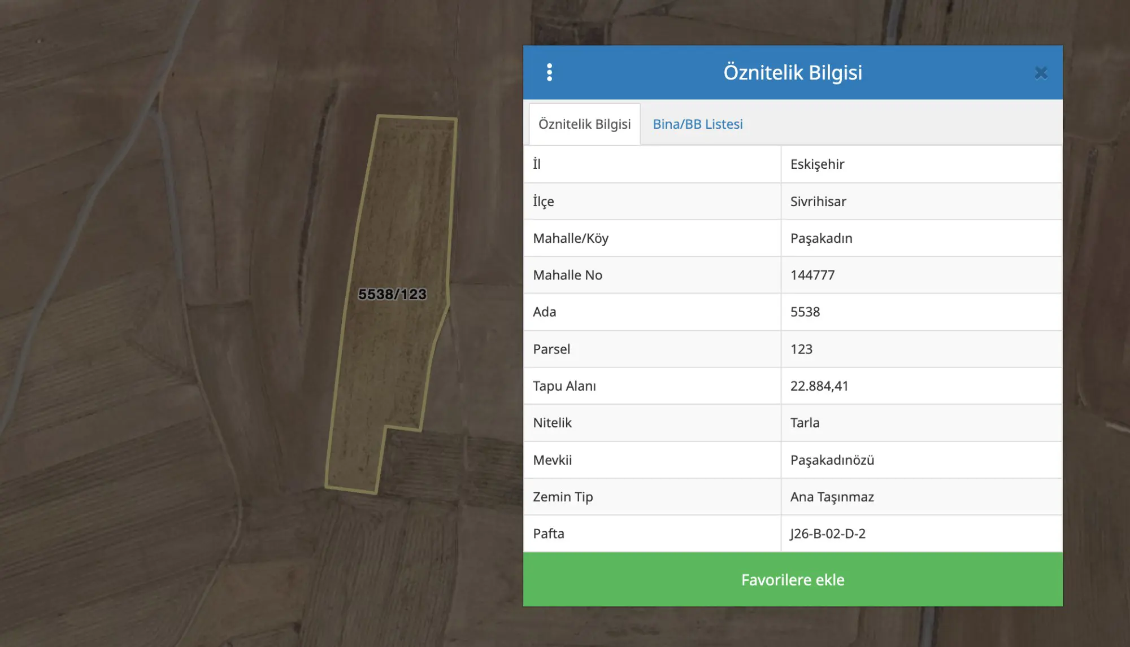Click the Pafta value J26-B-02-D-2
1130x647 pixels.
pos(828,534)
